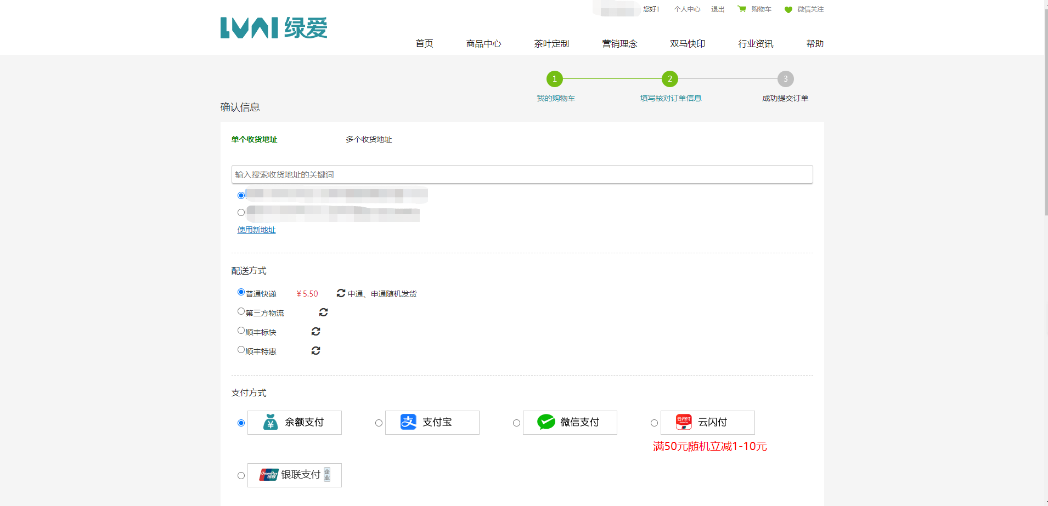This screenshot has width=1048, height=506.
Task: Click the green shopping cart icon
Action: tap(742, 9)
